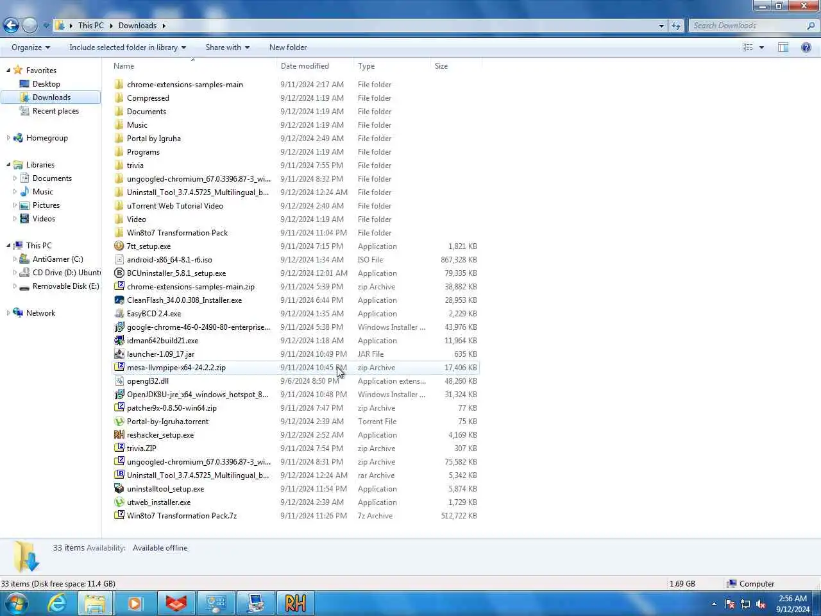Click the refresh button beside address bar
This screenshot has width=821, height=616.
676,26
